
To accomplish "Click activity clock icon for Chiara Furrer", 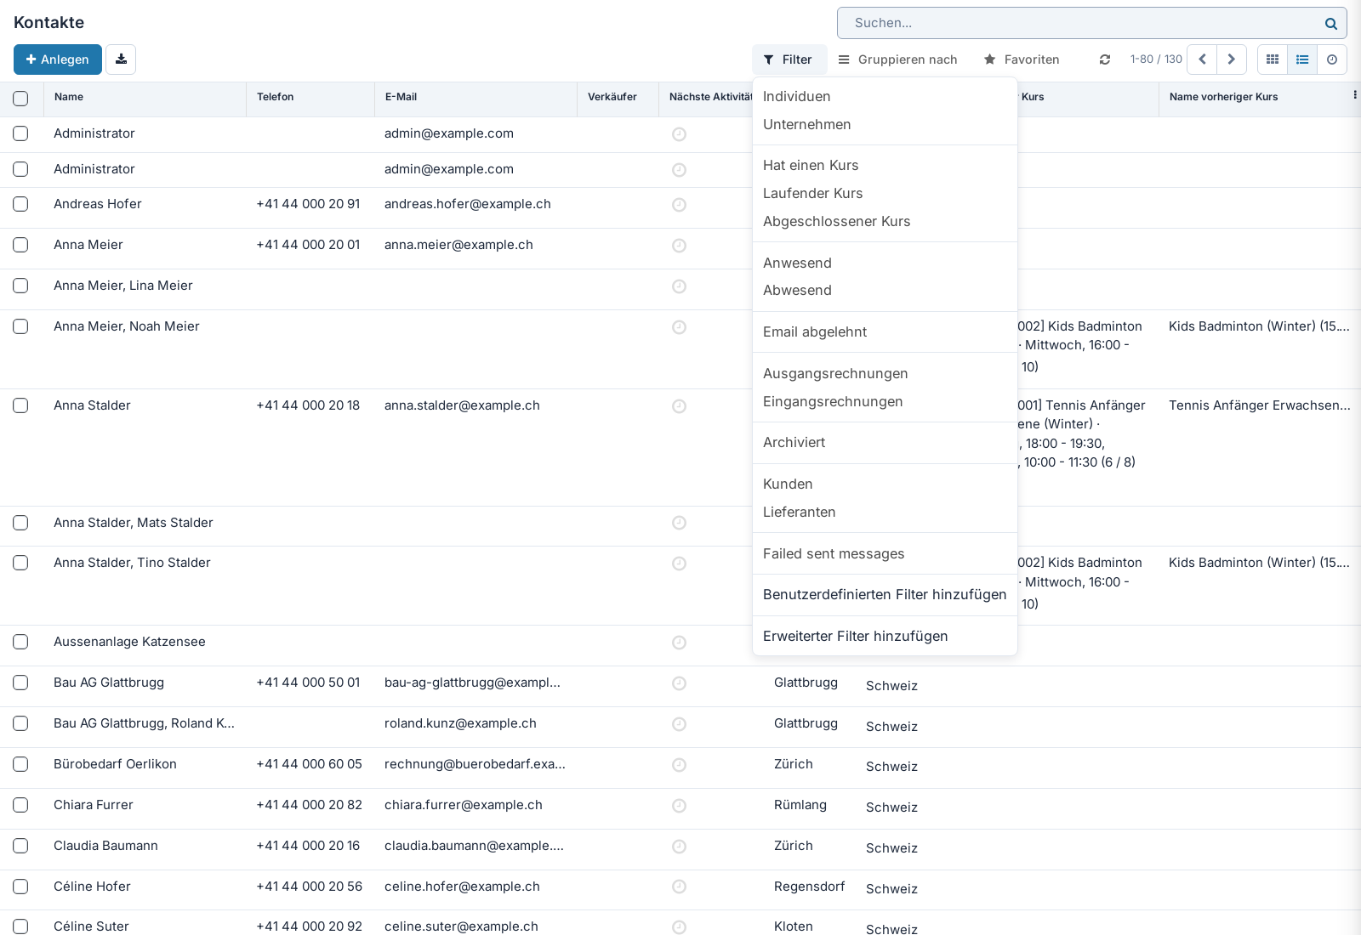I will 679,806.
